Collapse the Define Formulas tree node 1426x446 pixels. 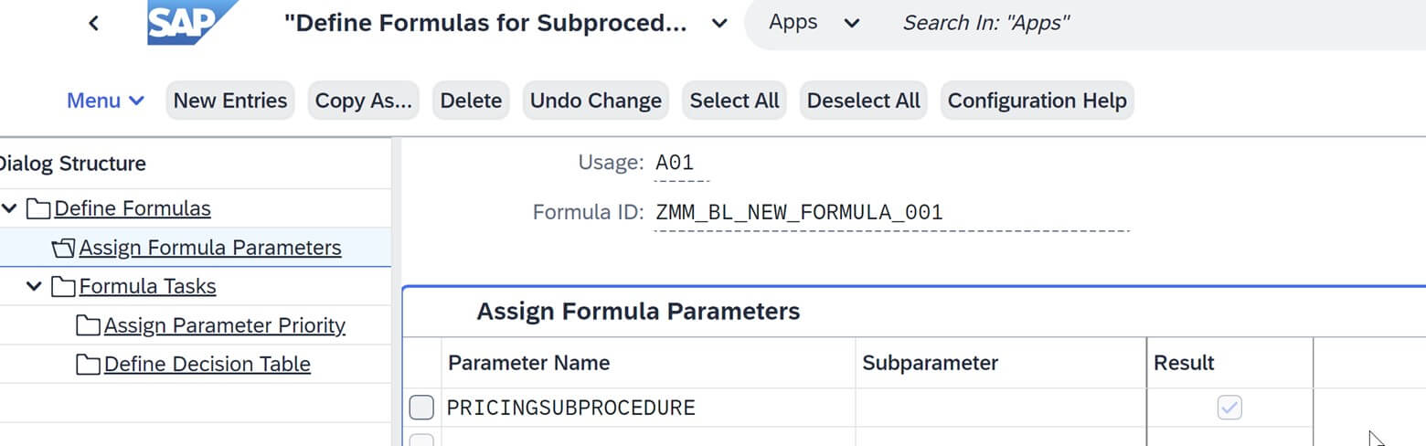(x=10, y=209)
